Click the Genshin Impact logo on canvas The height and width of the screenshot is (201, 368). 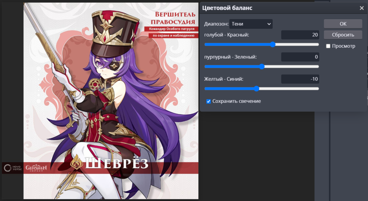pyautogui.click(x=36, y=168)
